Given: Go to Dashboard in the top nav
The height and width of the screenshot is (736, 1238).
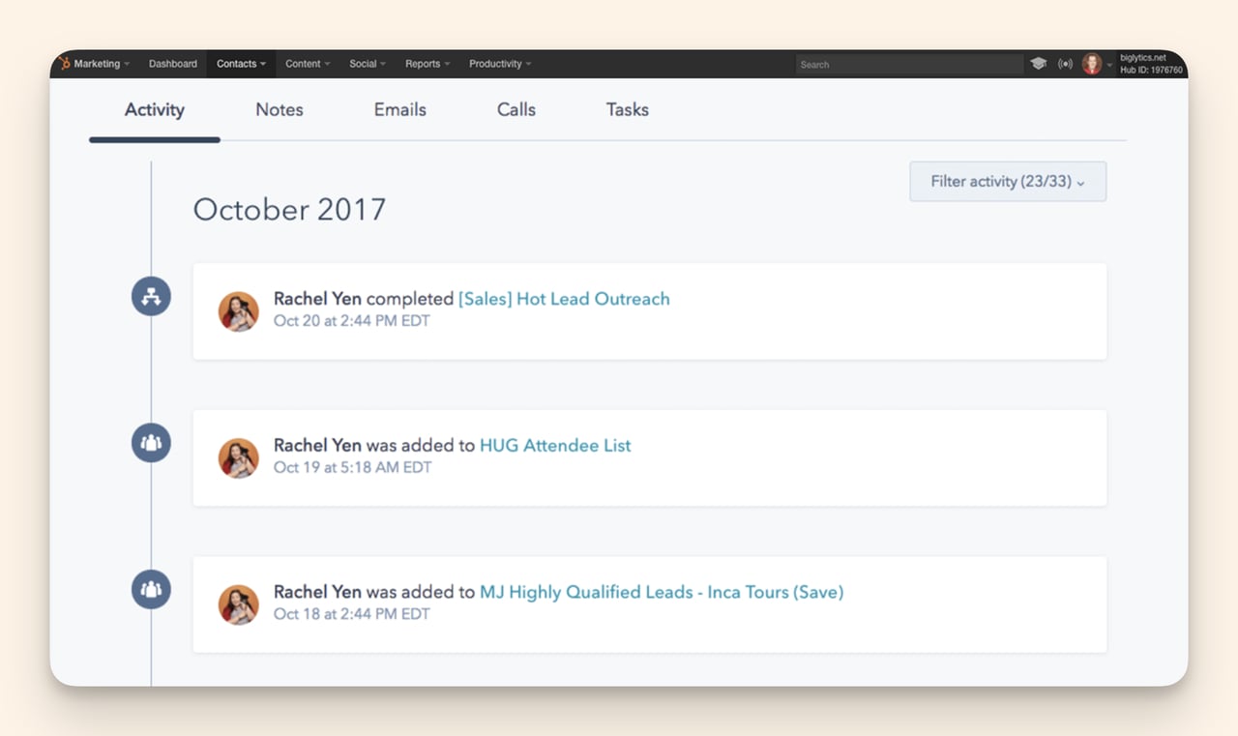Looking at the screenshot, I should tap(173, 64).
